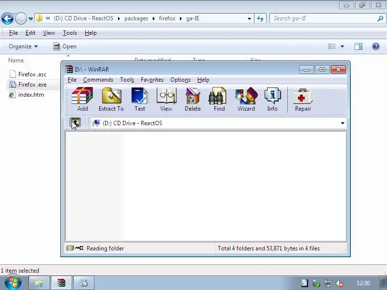The width and height of the screenshot is (387, 290).
Task: Click the Firefox installer taskbar button
Action: click(84, 283)
